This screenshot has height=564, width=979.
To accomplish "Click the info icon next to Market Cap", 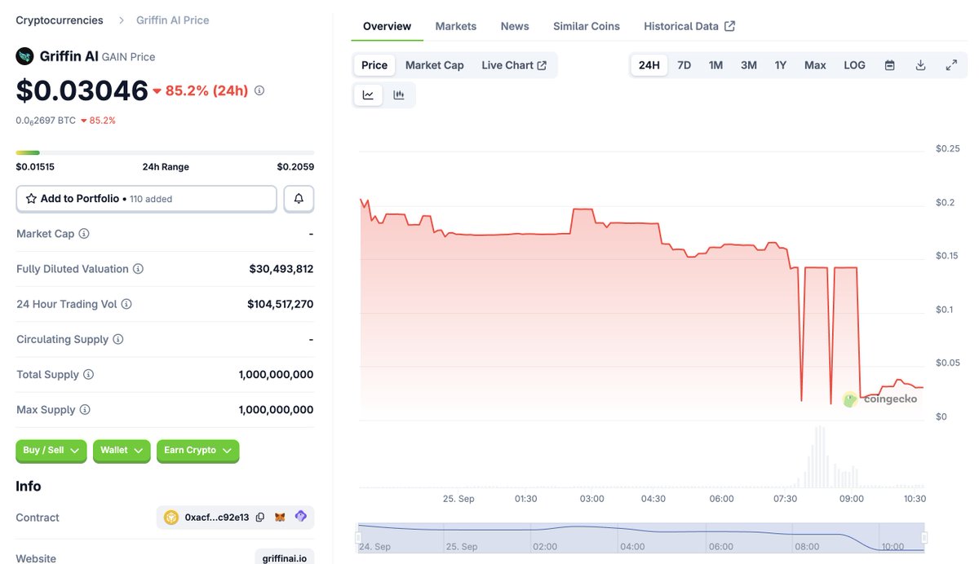I will pos(84,234).
